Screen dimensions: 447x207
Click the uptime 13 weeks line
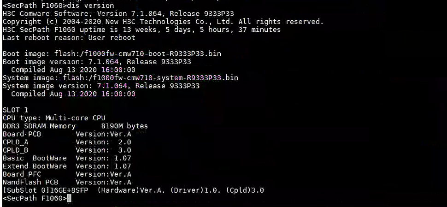click(x=141, y=30)
